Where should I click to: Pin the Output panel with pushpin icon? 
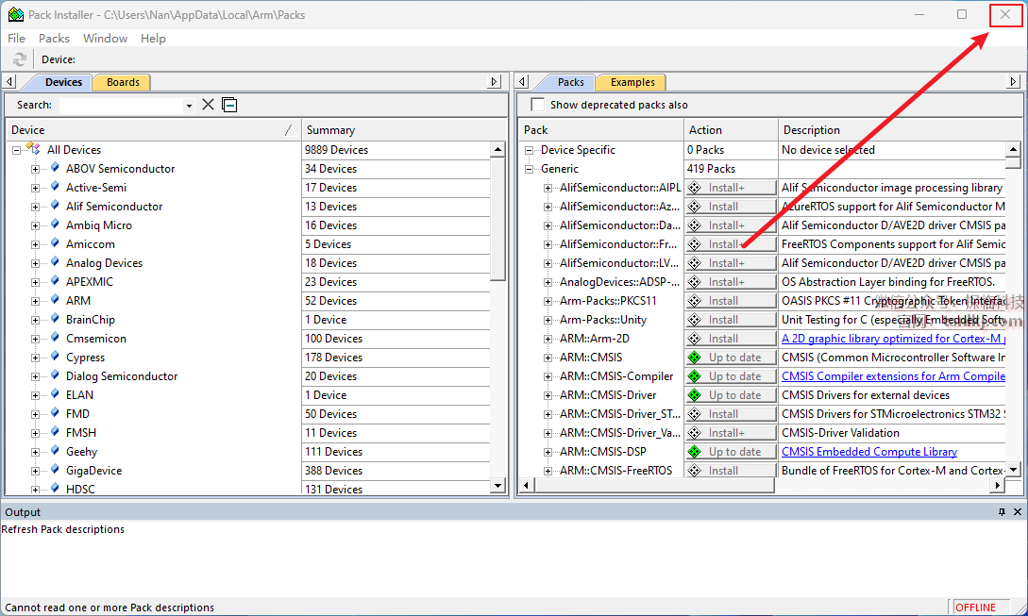[1002, 512]
